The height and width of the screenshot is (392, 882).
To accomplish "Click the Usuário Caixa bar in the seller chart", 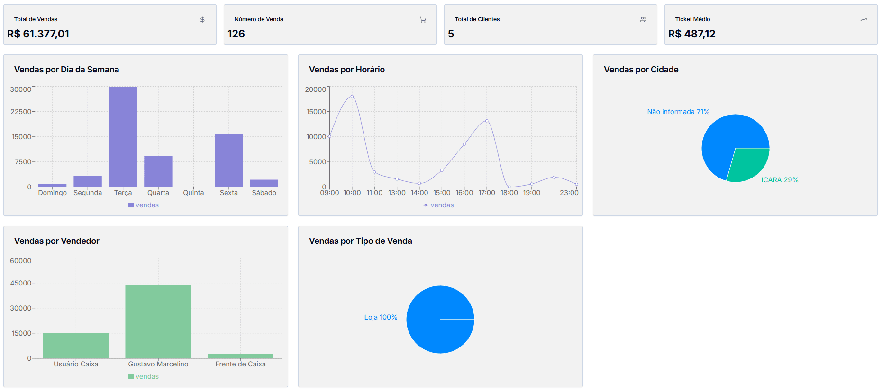I will click(x=76, y=346).
